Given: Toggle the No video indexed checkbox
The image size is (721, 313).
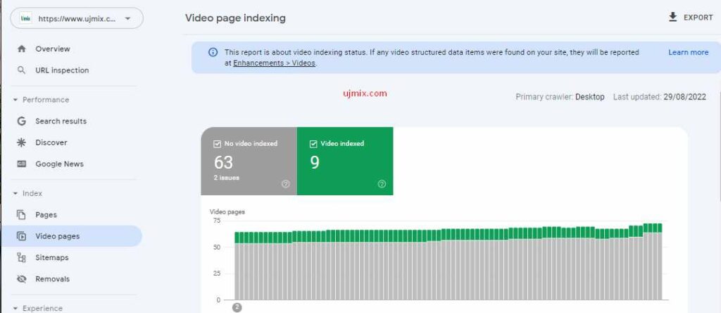Looking at the screenshot, I should (218, 144).
